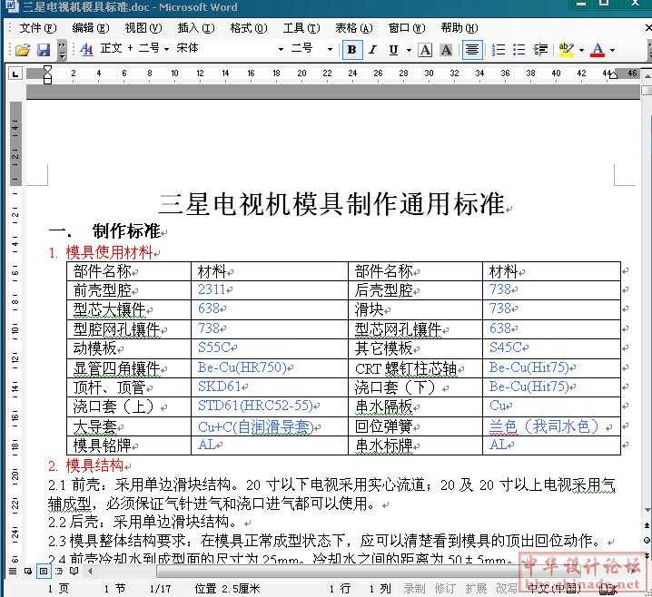
Task: Open the Styles and Formatting pane icon
Action: pos(86,49)
